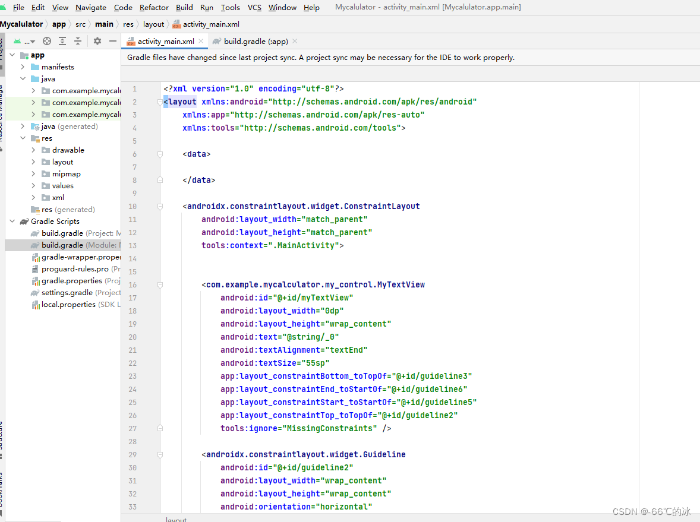Collapse the MyTextView region at line 16
700x522 pixels.
pos(159,284)
